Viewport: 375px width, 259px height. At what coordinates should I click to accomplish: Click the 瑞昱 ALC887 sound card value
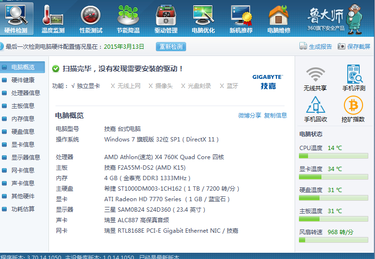tap(137, 220)
